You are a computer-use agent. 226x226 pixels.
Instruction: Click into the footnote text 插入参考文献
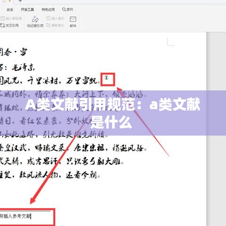tap(15, 216)
